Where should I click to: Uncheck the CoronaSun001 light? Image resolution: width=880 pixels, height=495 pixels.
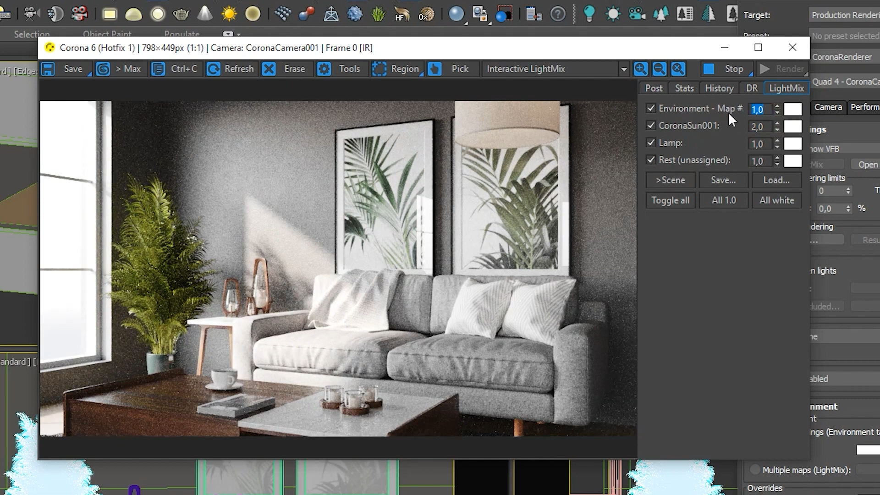click(651, 125)
